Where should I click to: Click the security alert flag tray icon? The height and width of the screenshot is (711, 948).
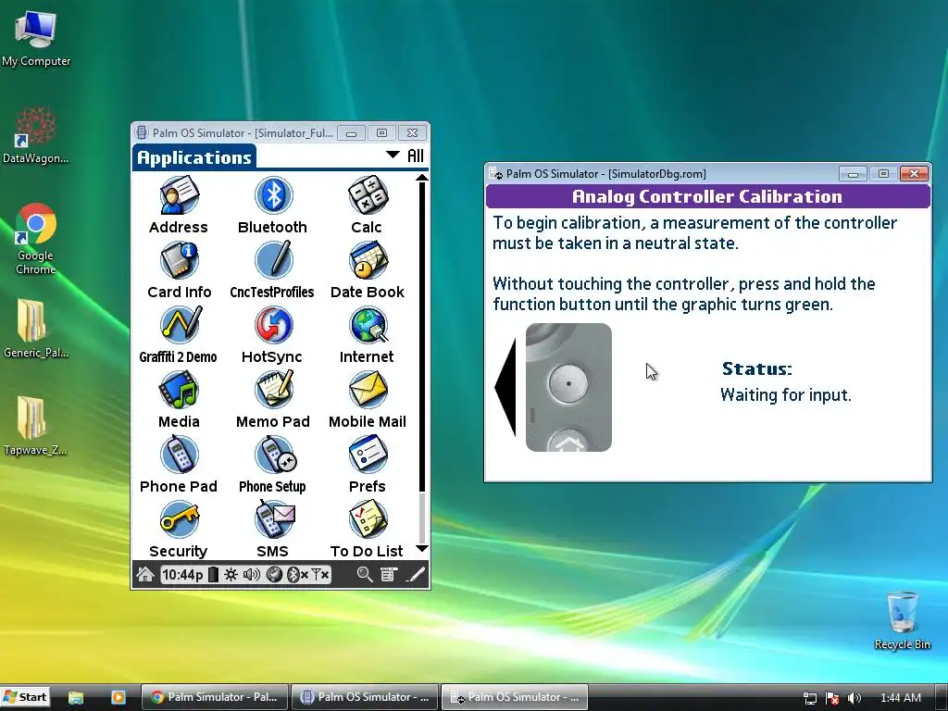tap(832, 698)
